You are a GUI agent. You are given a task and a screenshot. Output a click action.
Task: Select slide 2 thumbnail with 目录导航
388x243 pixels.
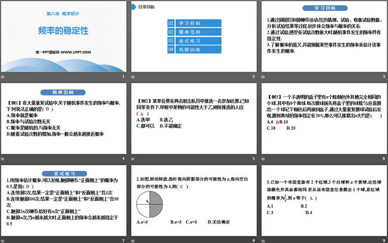[x=194, y=37]
